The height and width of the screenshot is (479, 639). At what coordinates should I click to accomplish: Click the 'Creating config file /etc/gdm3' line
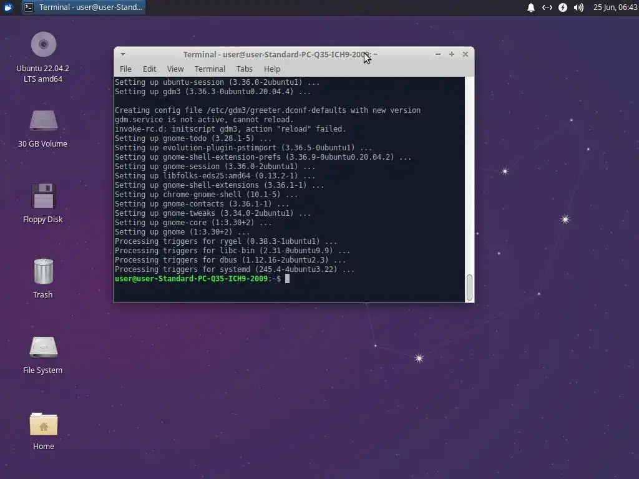point(267,110)
